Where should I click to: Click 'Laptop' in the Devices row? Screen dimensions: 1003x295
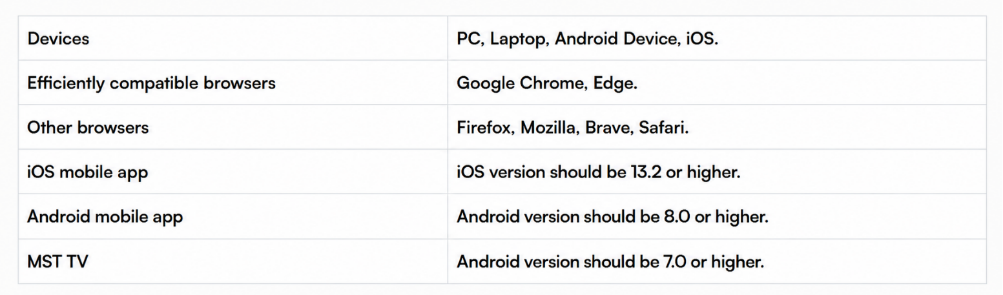pyautogui.click(x=517, y=39)
